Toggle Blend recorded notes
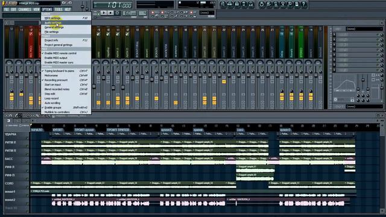This screenshot has height=217, width=386. click(66, 89)
